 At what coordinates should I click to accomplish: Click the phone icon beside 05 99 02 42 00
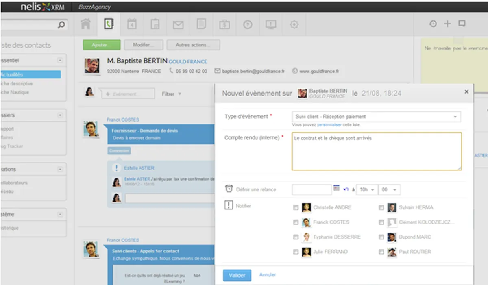(171, 71)
